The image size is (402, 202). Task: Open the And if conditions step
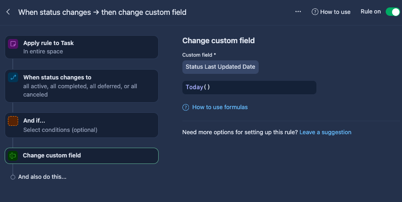pyautogui.click(x=81, y=125)
